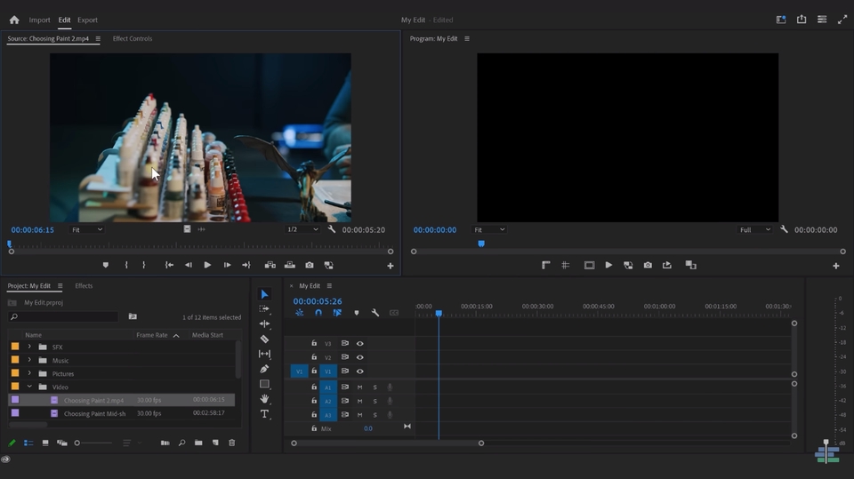Go to In point in Source monitor
Screen dimensions: 854x479
[169, 265]
